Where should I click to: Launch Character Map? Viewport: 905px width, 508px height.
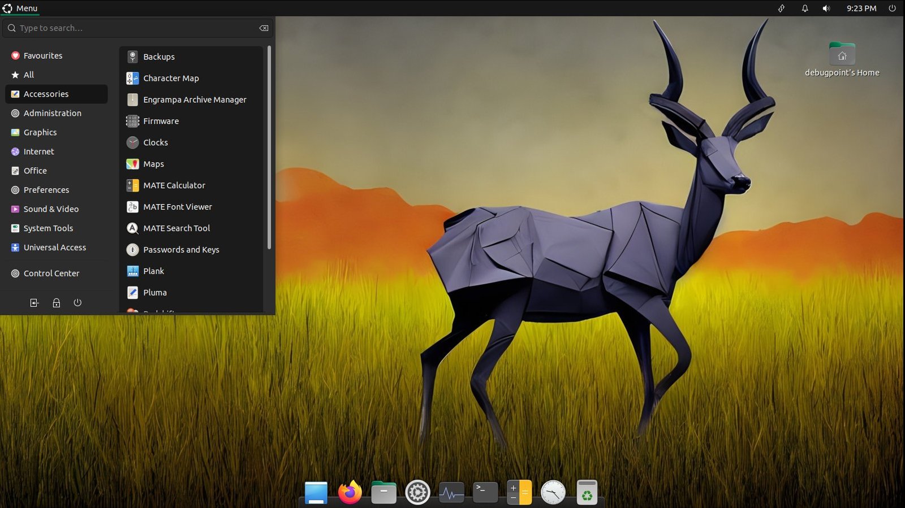[x=192, y=79]
